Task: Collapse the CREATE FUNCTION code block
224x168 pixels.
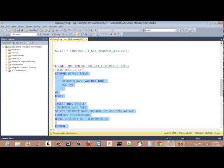Action: 54,66
